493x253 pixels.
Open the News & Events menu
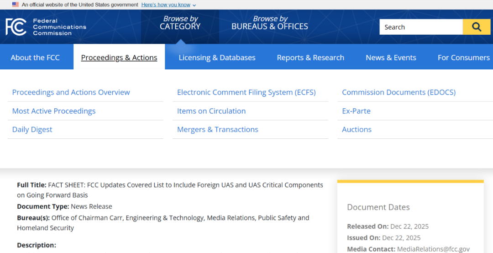click(x=391, y=58)
